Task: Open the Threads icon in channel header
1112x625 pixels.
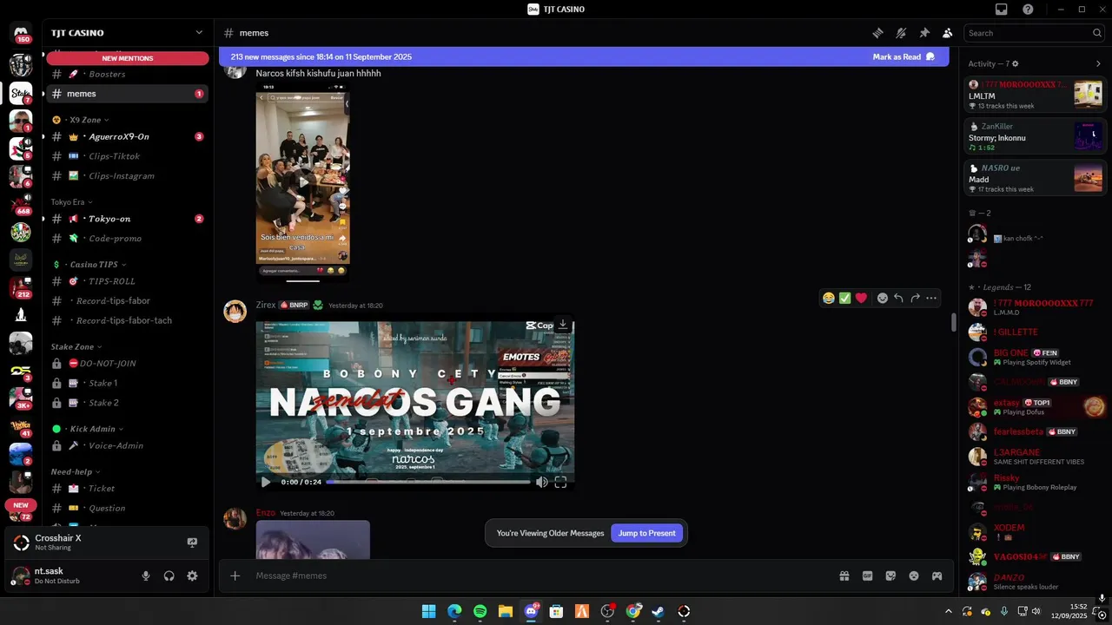Action: pyautogui.click(x=878, y=33)
